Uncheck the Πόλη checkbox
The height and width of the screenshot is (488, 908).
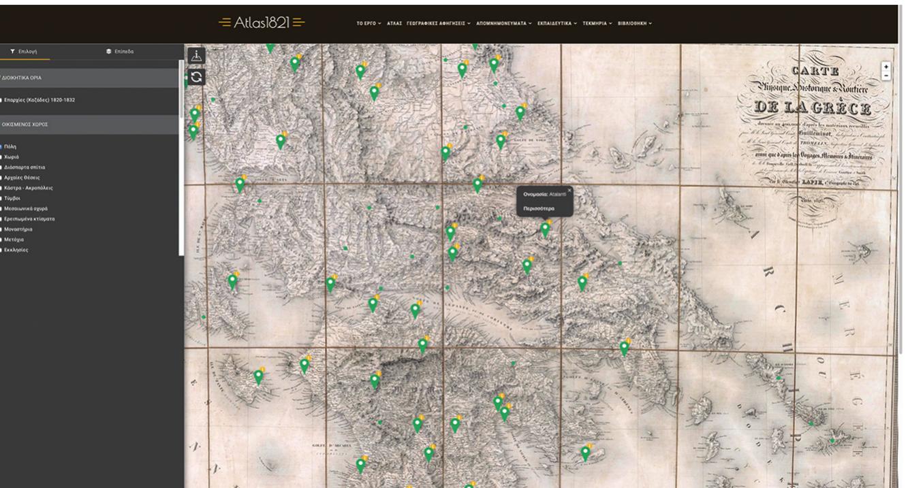click(x=1, y=146)
